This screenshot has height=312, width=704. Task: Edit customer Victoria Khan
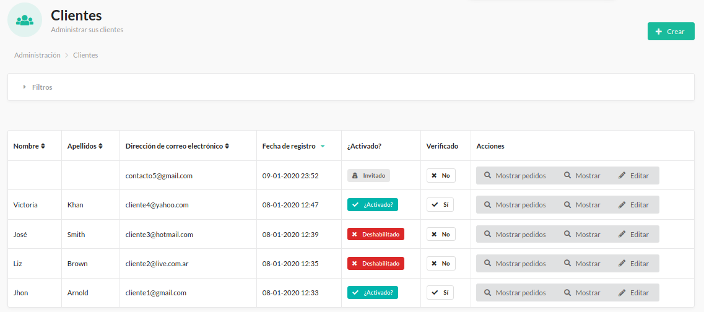pos(633,205)
